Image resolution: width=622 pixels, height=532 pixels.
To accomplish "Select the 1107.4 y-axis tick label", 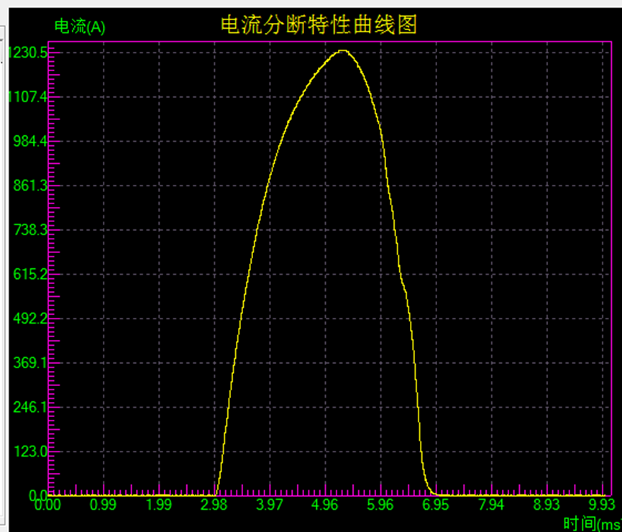I will point(27,97).
